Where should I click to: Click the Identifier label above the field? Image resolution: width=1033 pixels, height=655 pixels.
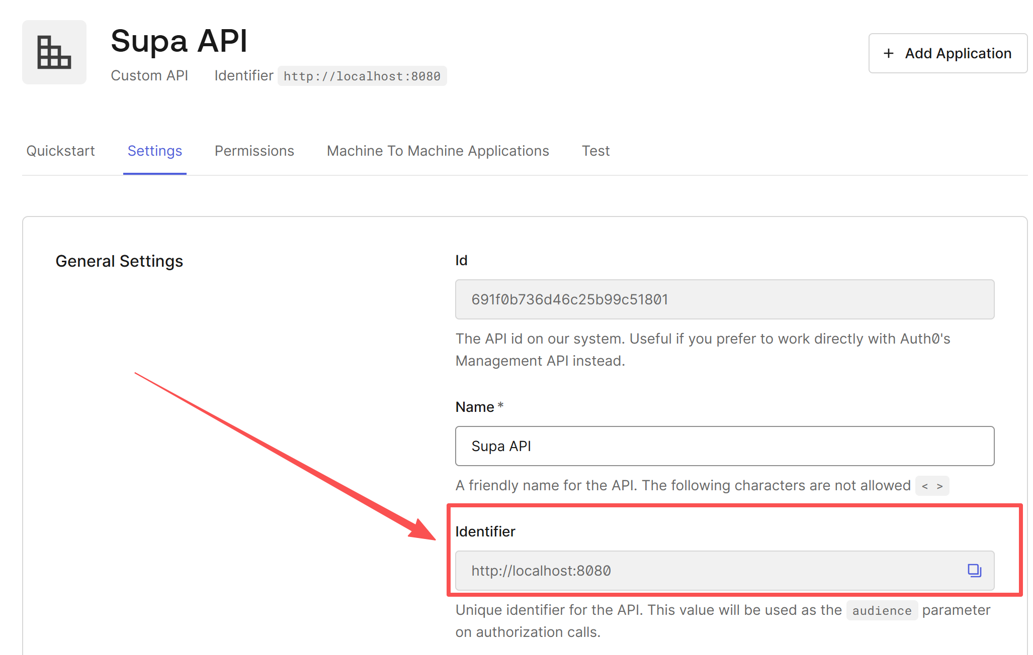(485, 531)
